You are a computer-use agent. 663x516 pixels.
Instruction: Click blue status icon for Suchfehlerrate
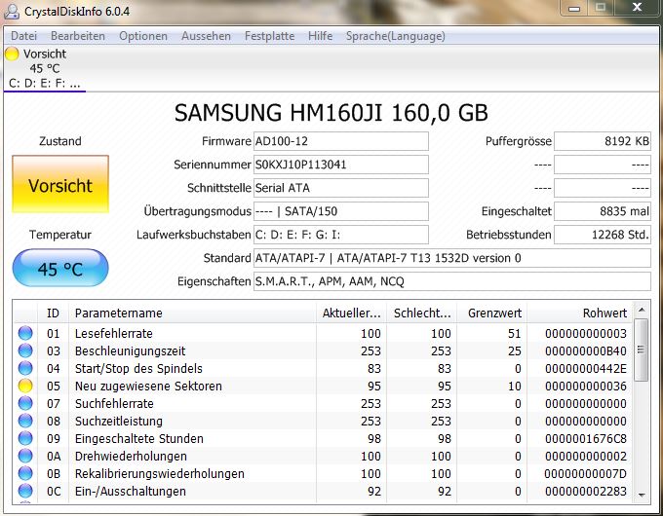[25, 403]
